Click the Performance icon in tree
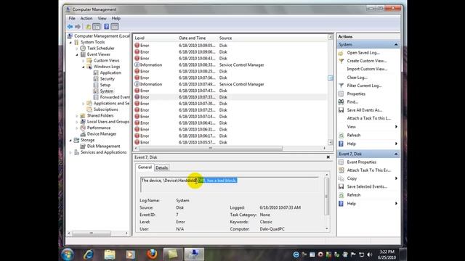 pyautogui.click(x=83, y=128)
